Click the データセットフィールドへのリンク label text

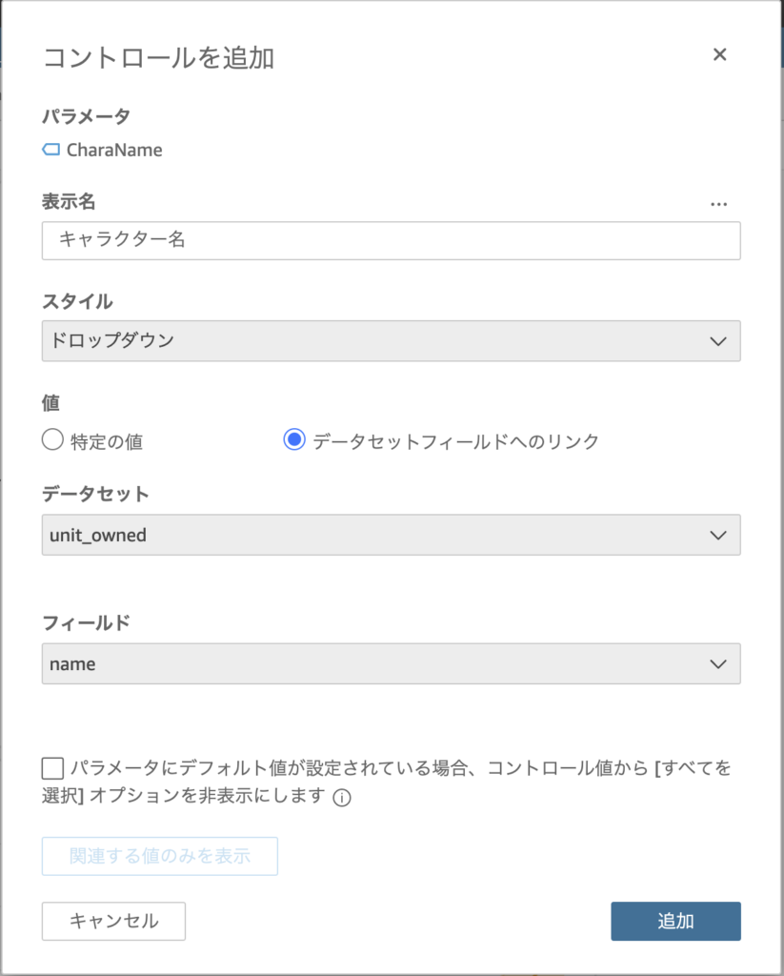(455, 441)
